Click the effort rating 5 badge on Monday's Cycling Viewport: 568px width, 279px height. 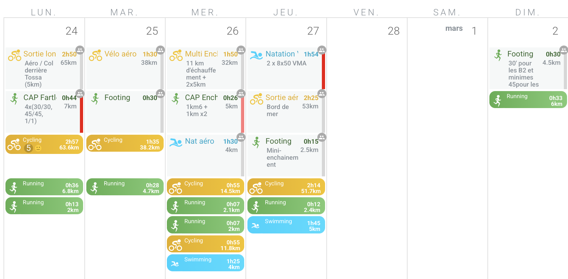pos(29,148)
